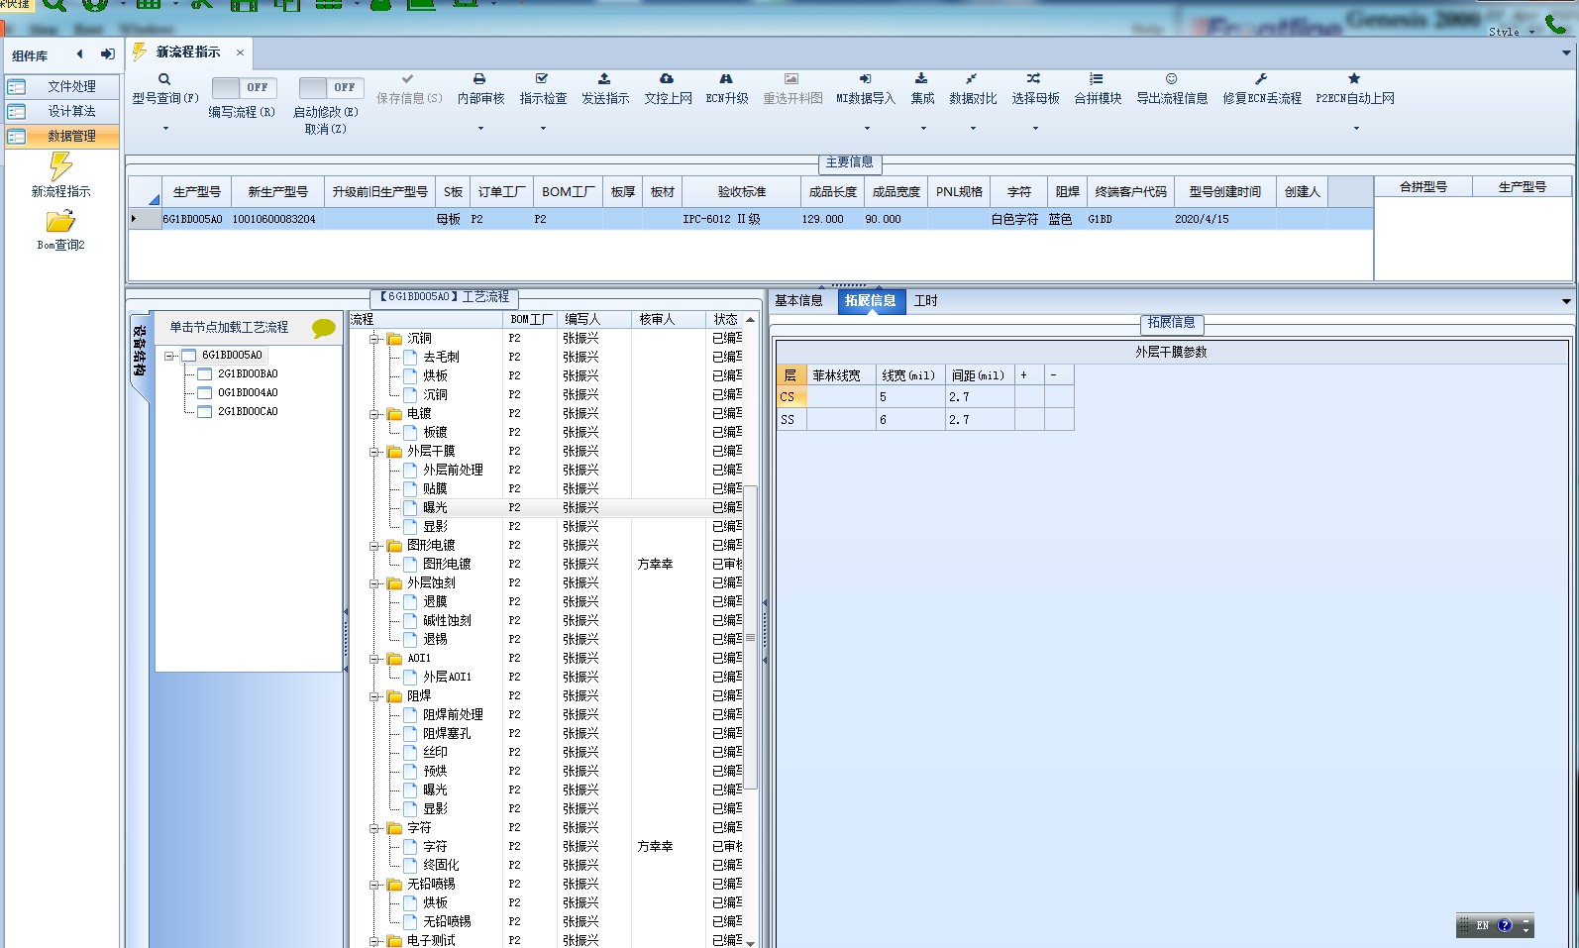Check the 2G1BD00BA0 checkbox

coord(205,374)
